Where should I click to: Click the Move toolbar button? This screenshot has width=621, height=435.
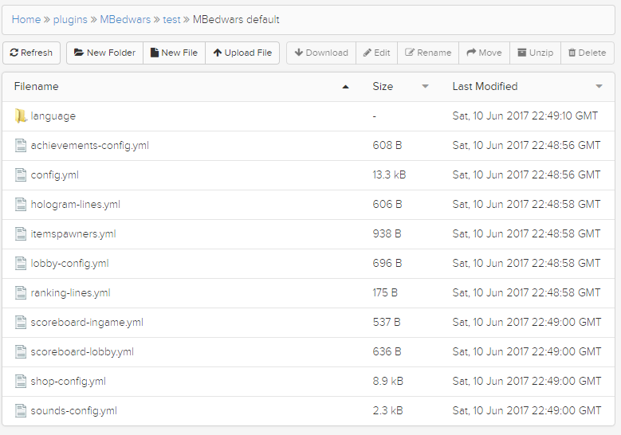tap(485, 53)
